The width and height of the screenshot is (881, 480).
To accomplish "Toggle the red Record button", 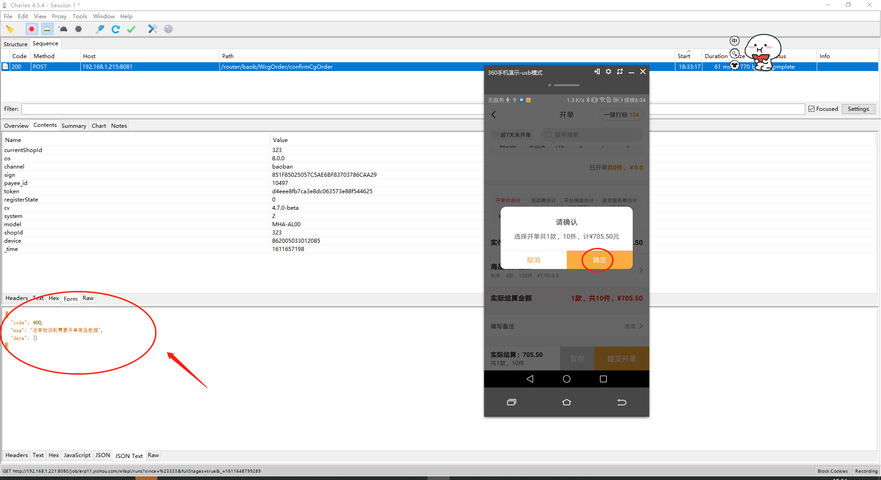I will [x=32, y=29].
